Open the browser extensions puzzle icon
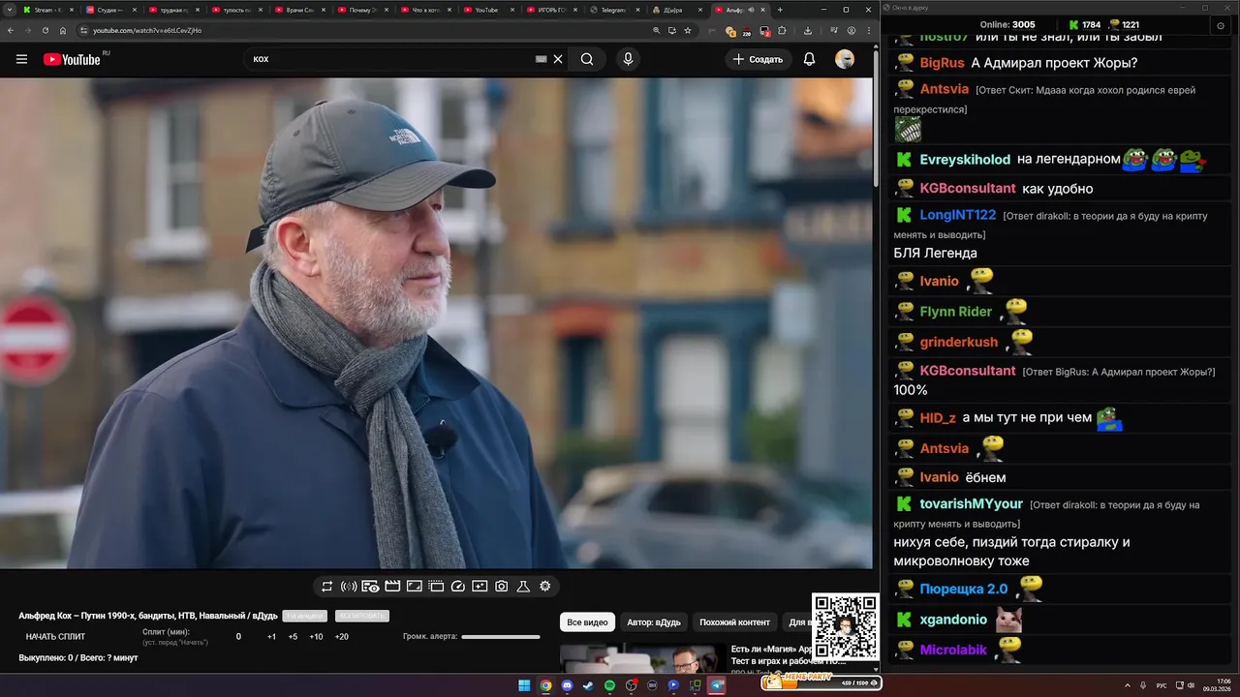Image resolution: width=1240 pixels, height=697 pixels. tap(782, 30)
